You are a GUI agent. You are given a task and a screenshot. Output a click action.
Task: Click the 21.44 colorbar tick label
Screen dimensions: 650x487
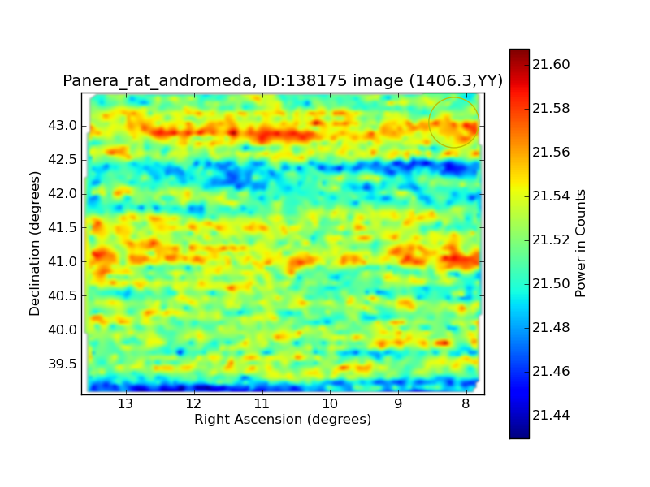pos(551,415)
